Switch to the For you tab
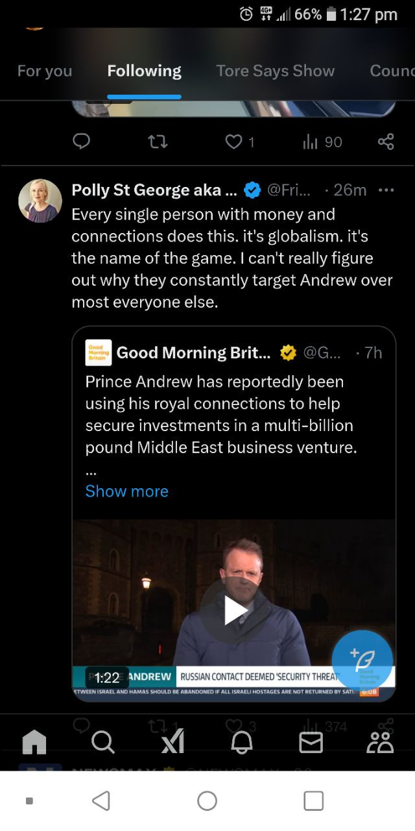 45,71
